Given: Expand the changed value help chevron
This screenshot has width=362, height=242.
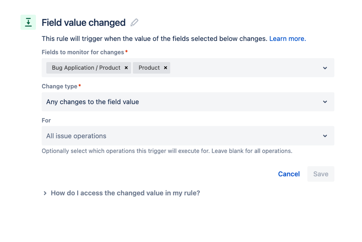Looking at the screenshot, I should coord(45,193).
